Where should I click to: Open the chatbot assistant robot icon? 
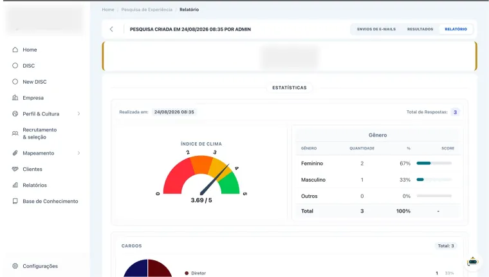tap(473, 262)
